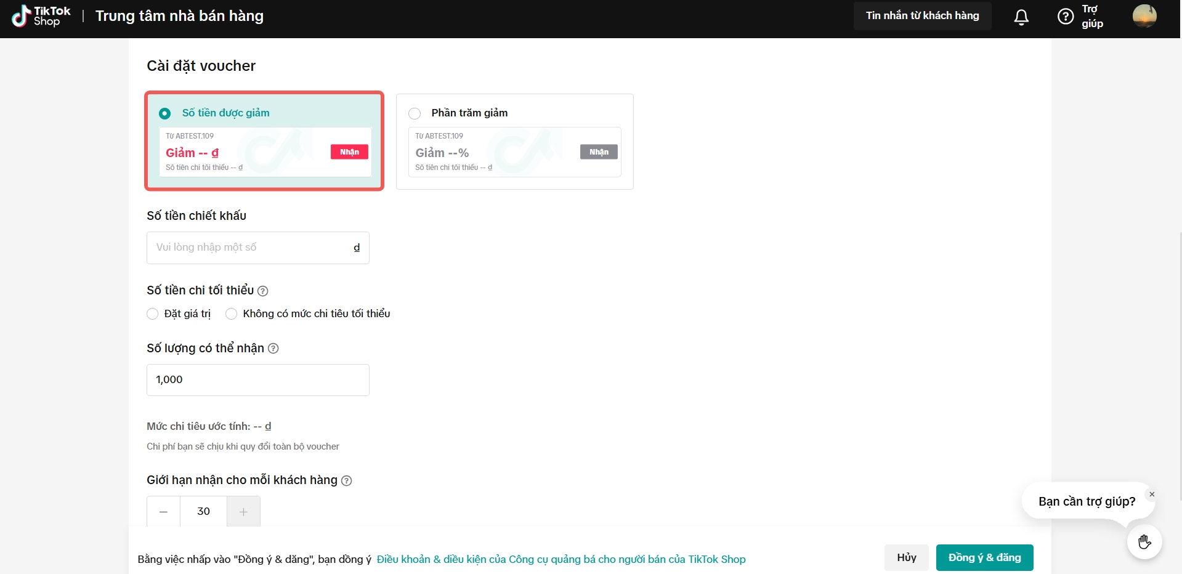Open the profile avatar menu
This screenshot has height=574, width=1182.
(1144, 16)
